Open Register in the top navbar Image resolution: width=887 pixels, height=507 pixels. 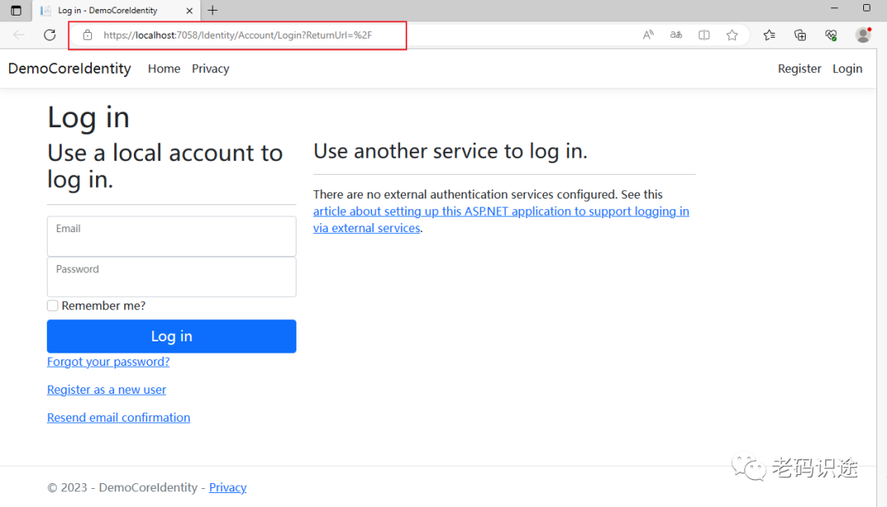[799, 69]
